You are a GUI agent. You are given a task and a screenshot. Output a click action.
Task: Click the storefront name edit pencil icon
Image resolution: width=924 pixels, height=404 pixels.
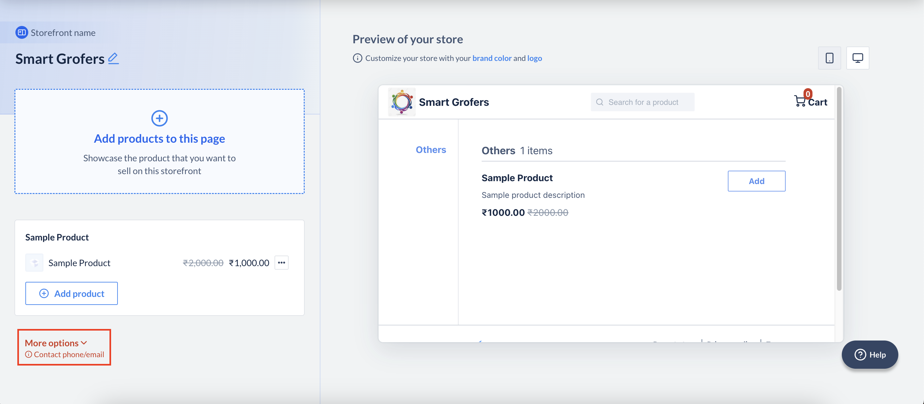[x=113, y=58]
